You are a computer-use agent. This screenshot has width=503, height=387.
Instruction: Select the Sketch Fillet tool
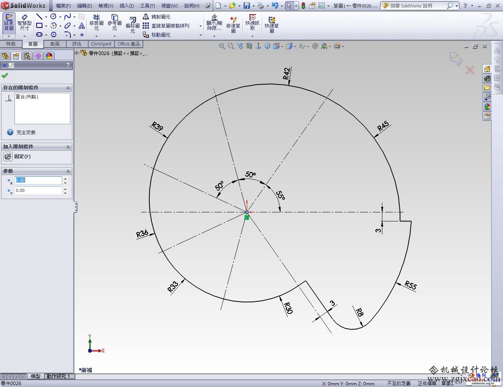pyautogui.click(x=68, y=35)
